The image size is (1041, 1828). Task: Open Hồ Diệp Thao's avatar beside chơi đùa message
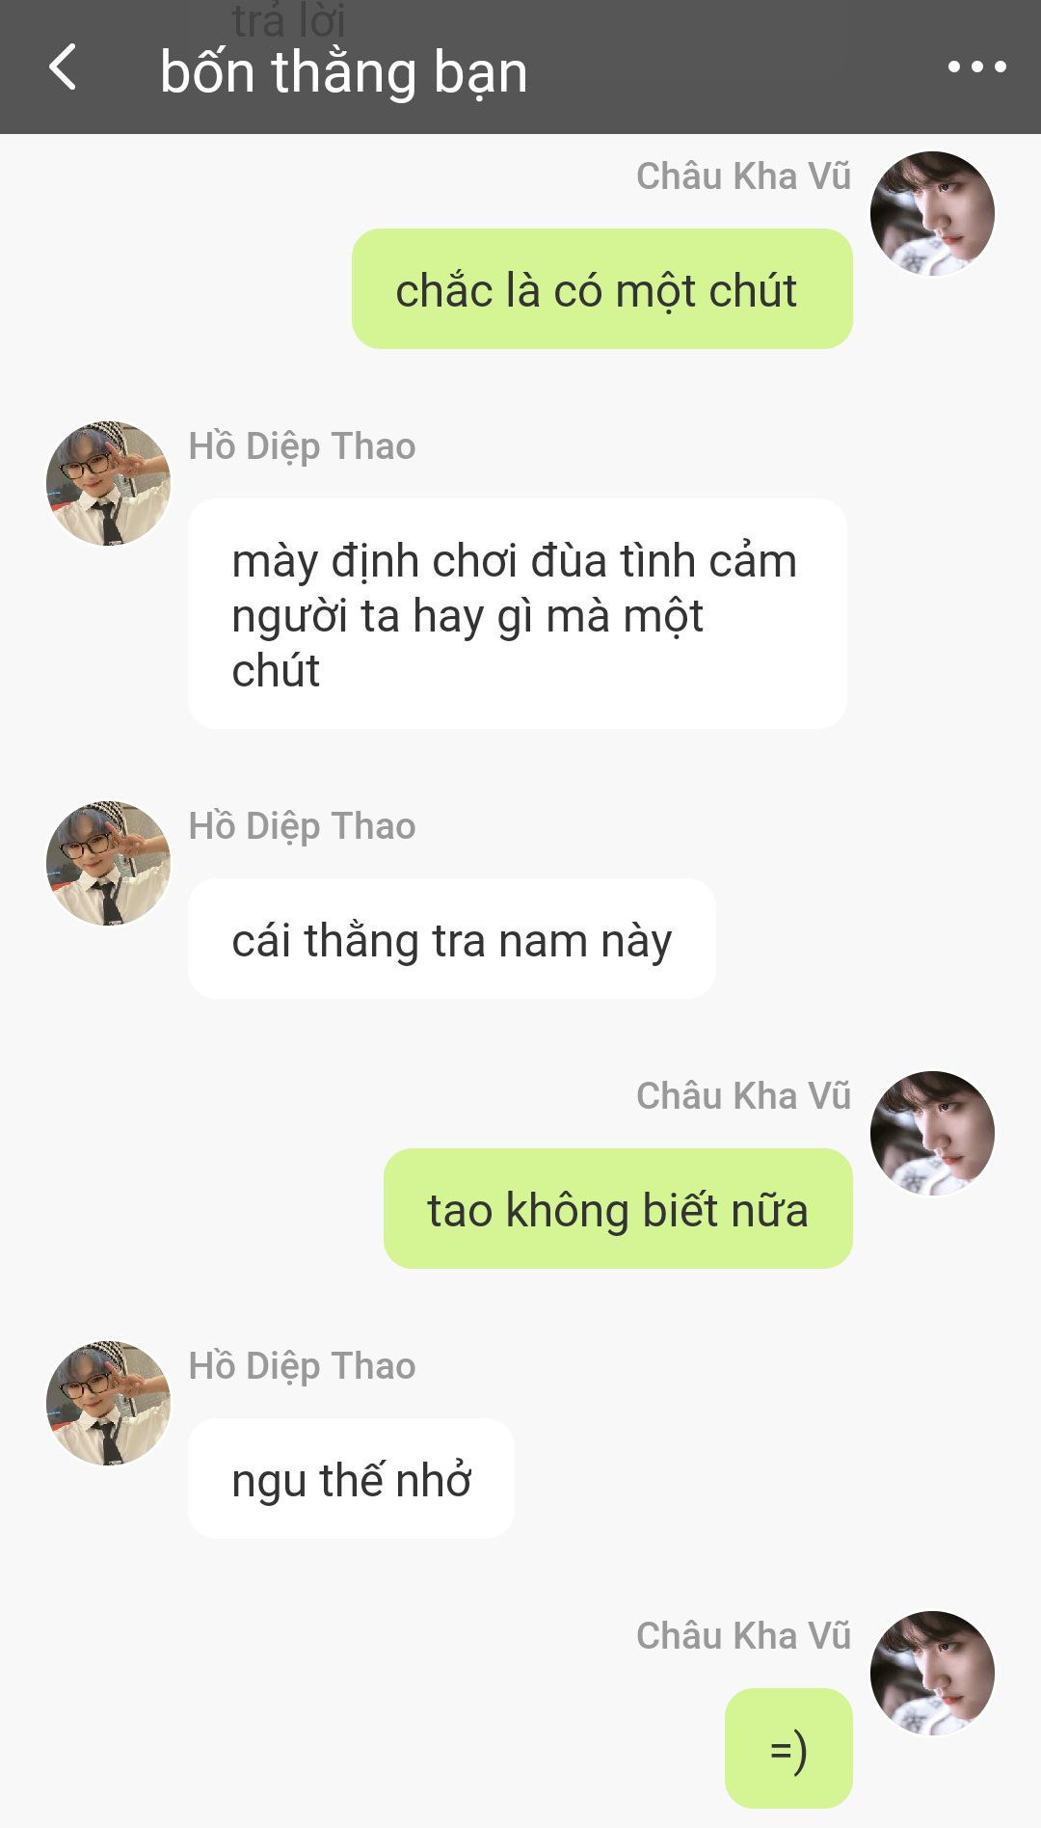pos(108,483)
